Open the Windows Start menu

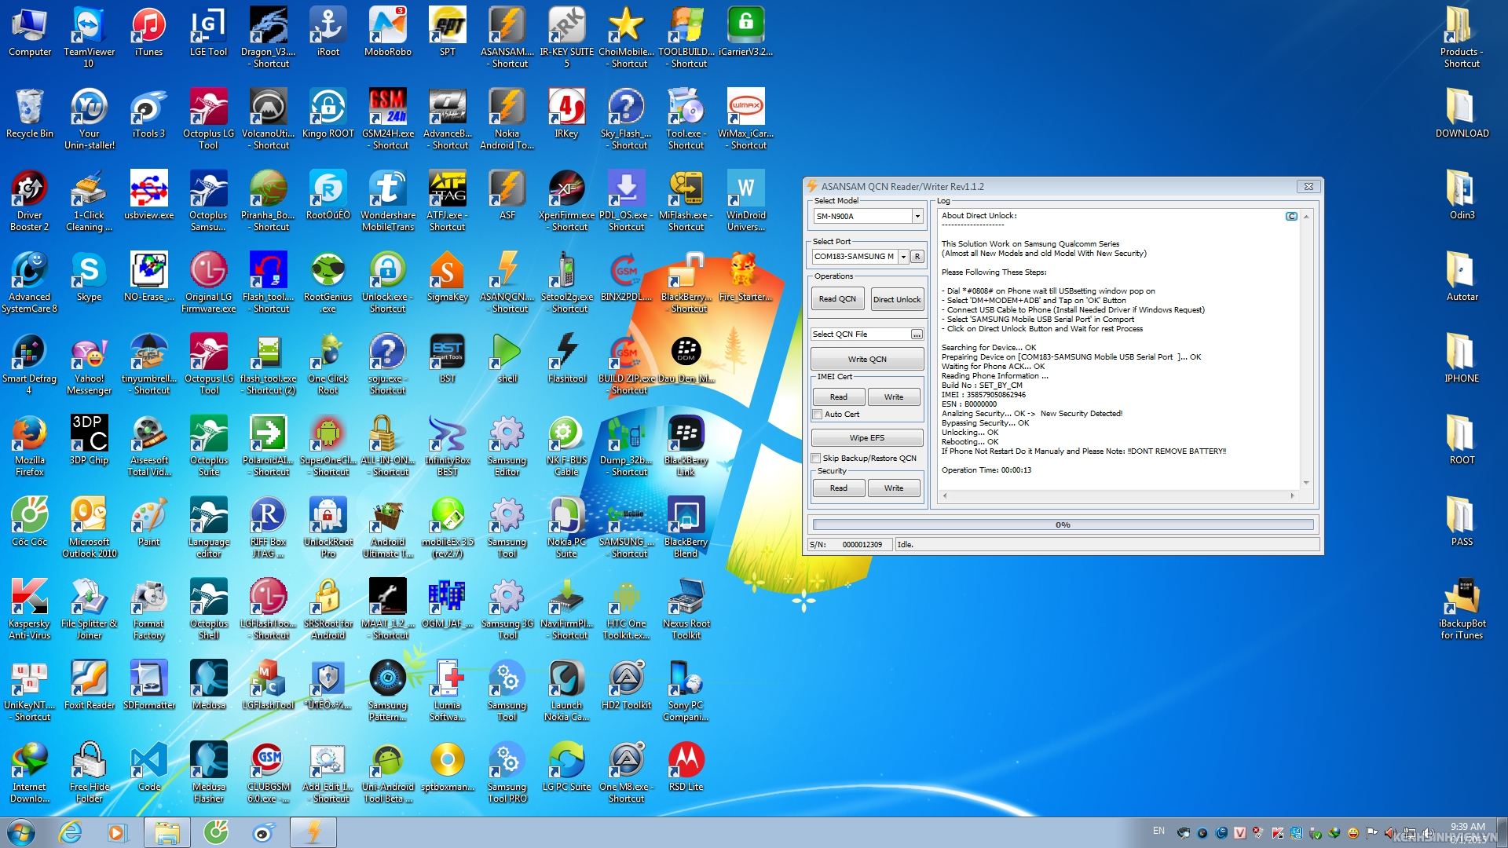tap(21, 832)
